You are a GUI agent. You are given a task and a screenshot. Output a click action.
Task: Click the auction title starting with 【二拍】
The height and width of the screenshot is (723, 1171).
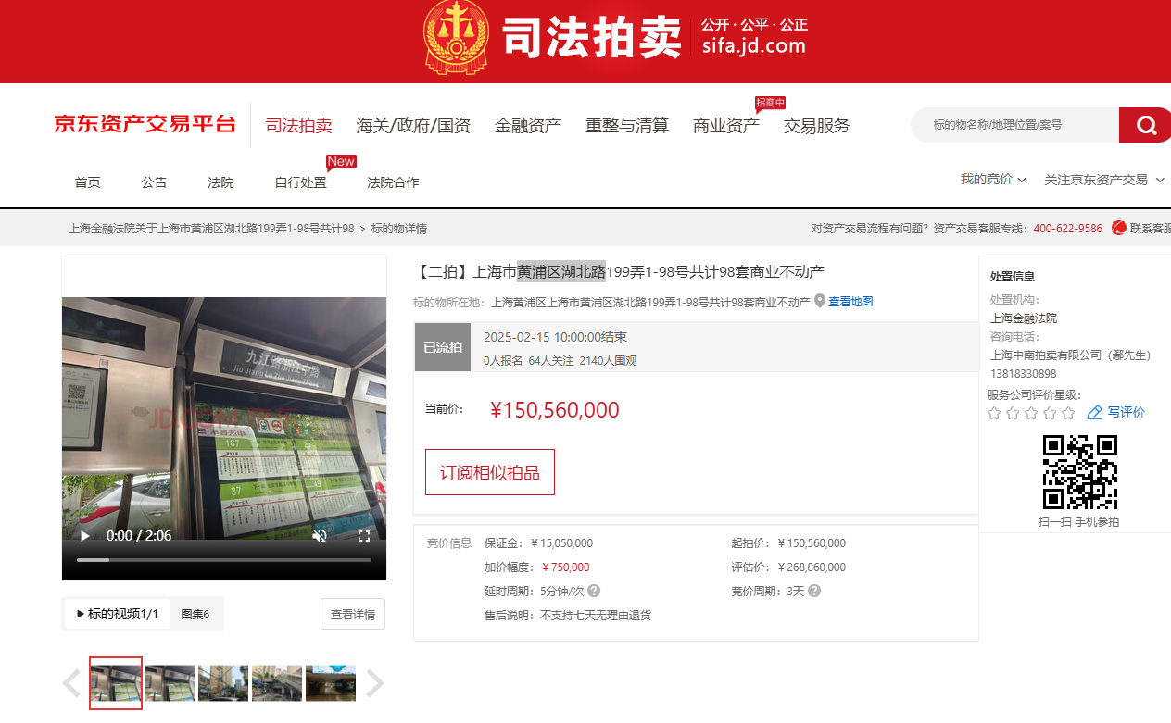coord(619,271)
